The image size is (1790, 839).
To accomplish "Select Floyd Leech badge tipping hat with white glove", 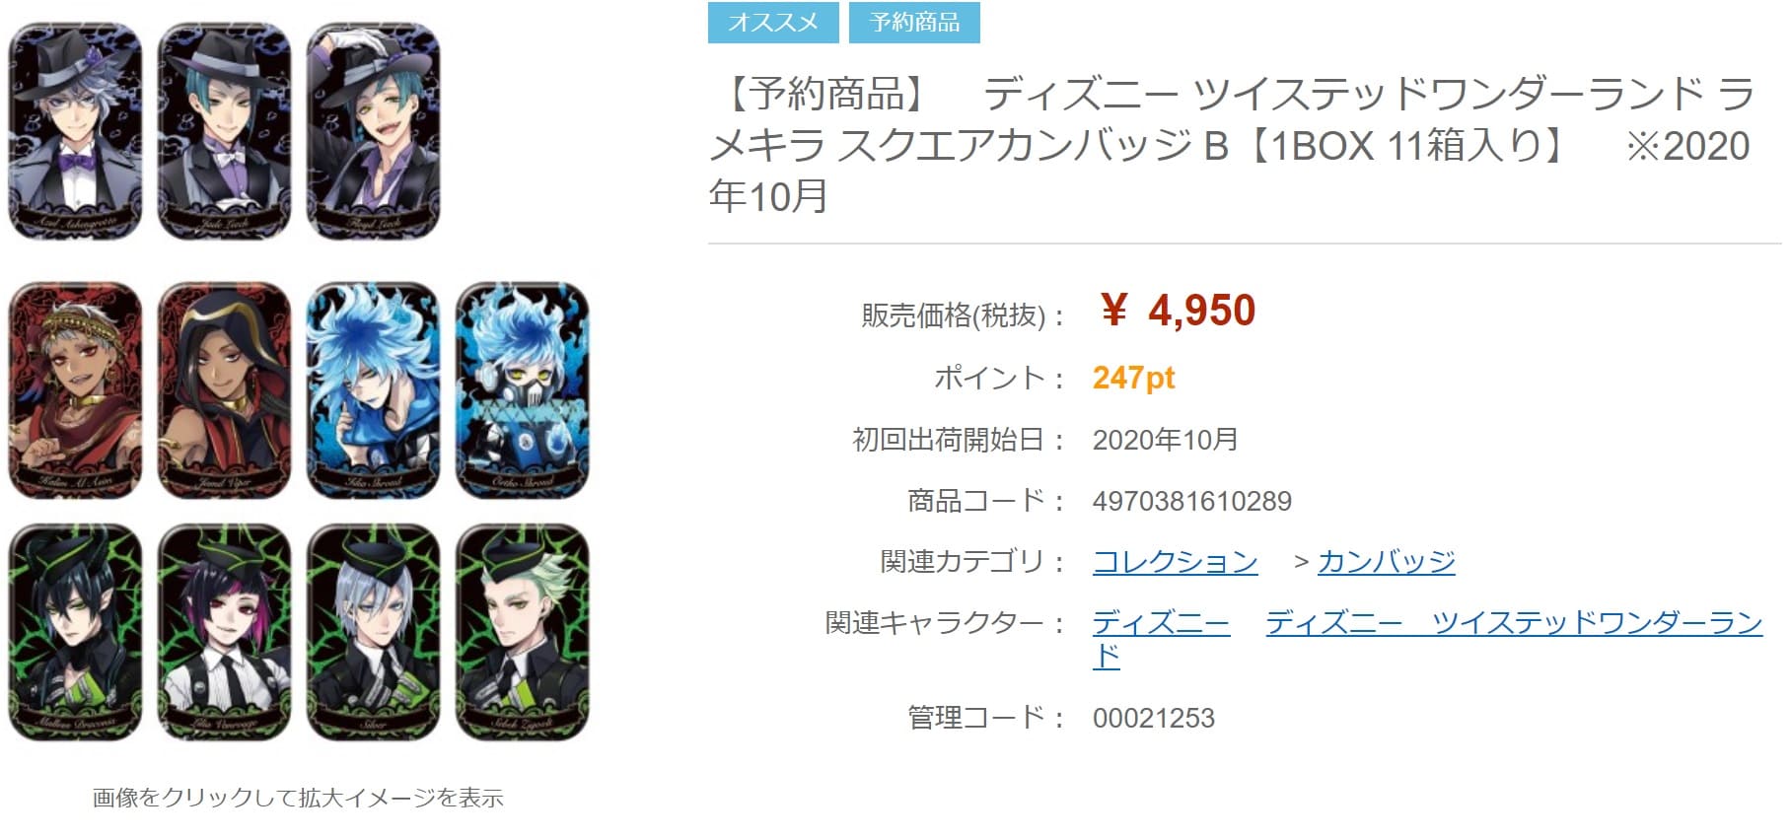I will pyautogui.click(x=374, y=132).
